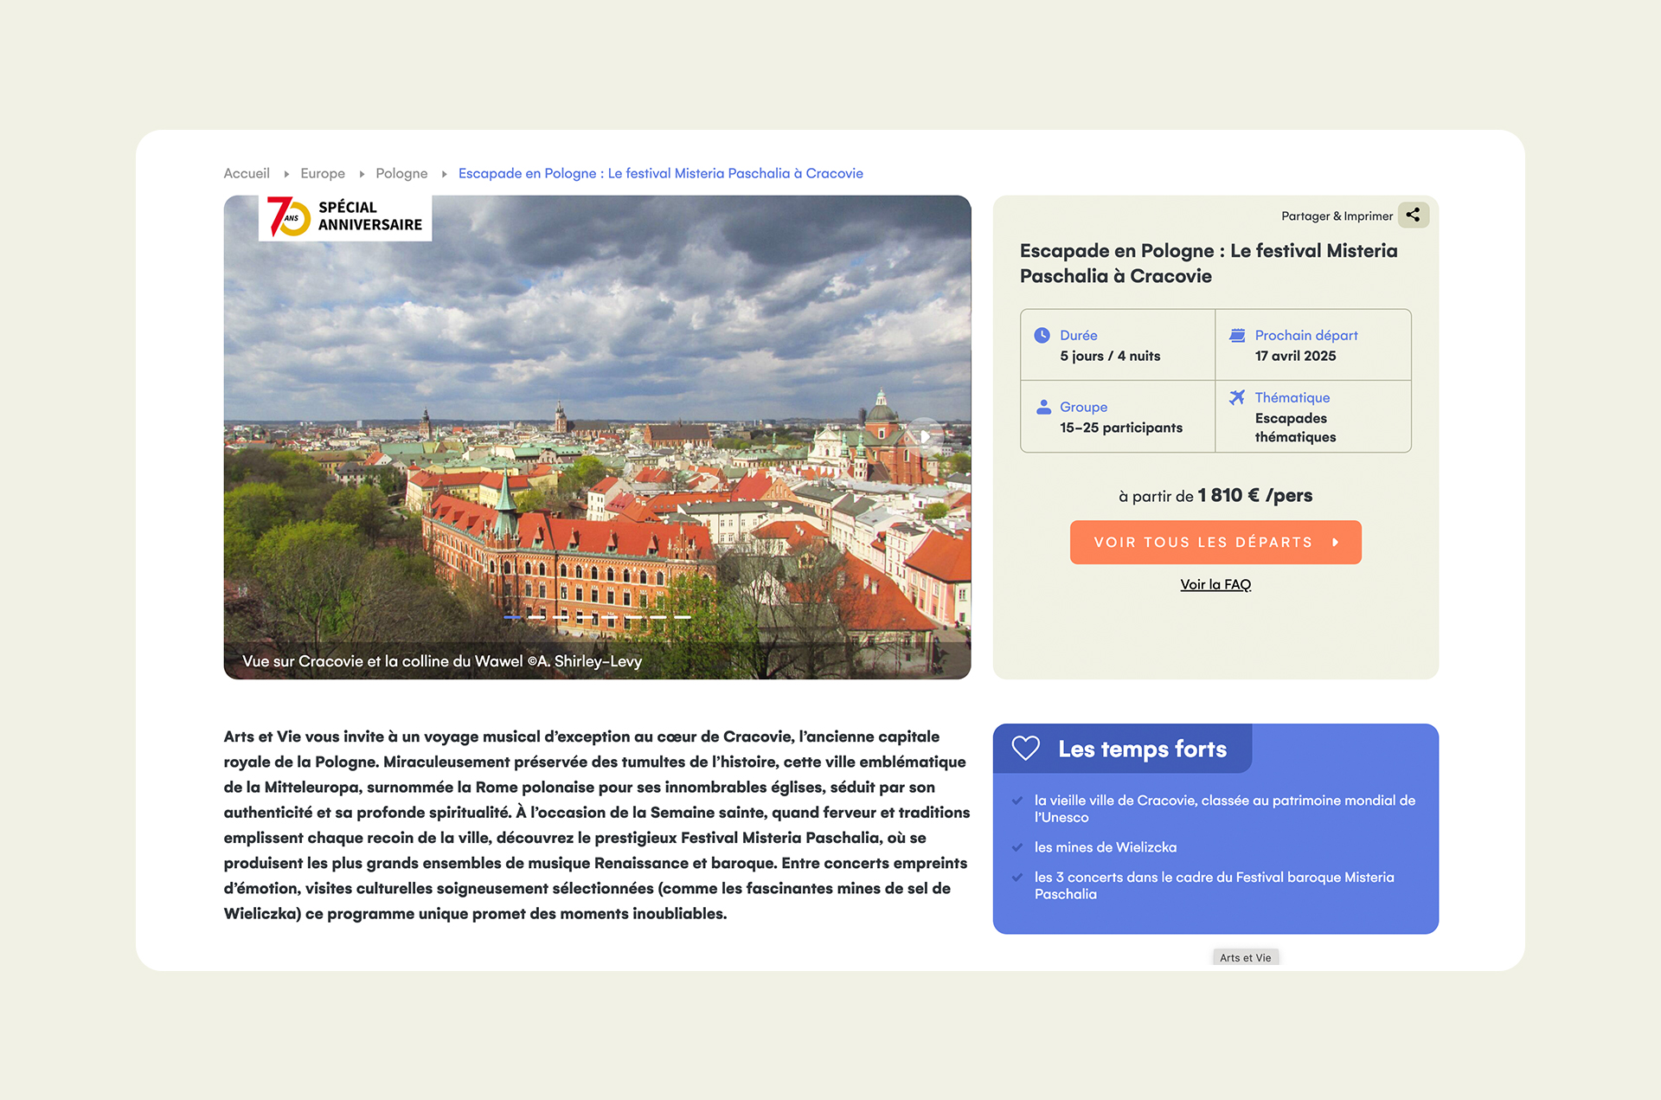Click the Escapade en Pologne breadcrumb link

pos(661,173)
